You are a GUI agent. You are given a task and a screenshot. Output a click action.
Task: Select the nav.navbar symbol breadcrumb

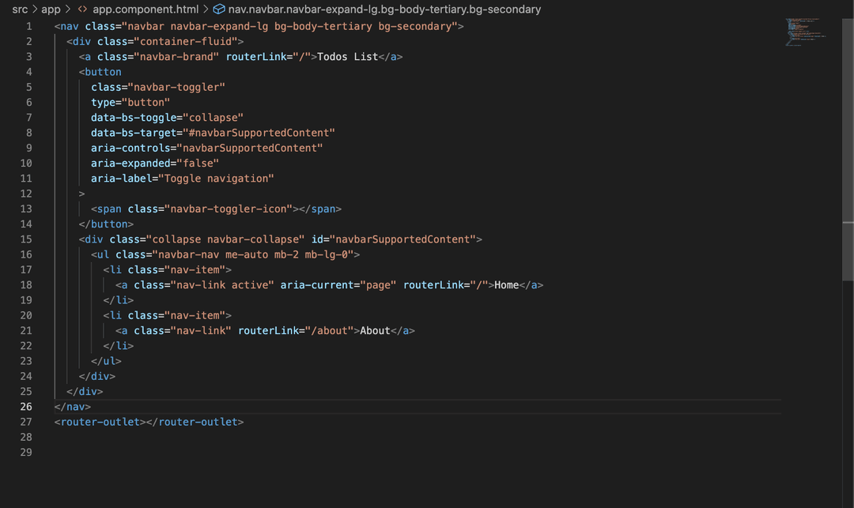pyautogui.click(x=384, y=9)
